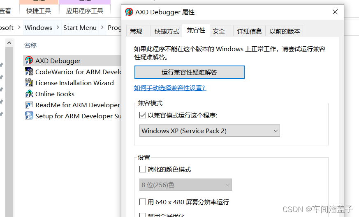Click the Setup for ARM Developer file name
The image size is (359, 217).
pos(78,116)
